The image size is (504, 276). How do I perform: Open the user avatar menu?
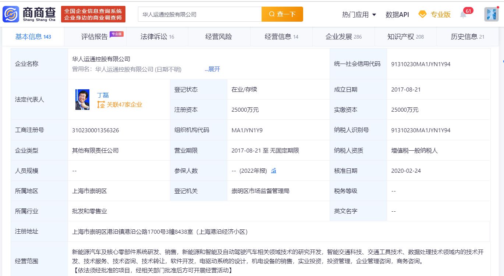[x=491, y=14]
